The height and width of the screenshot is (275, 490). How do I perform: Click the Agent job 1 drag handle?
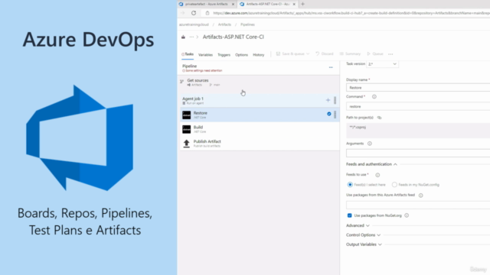tap(335, 100)
